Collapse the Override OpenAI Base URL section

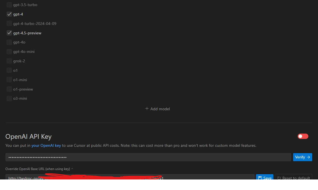pos(39,169)
